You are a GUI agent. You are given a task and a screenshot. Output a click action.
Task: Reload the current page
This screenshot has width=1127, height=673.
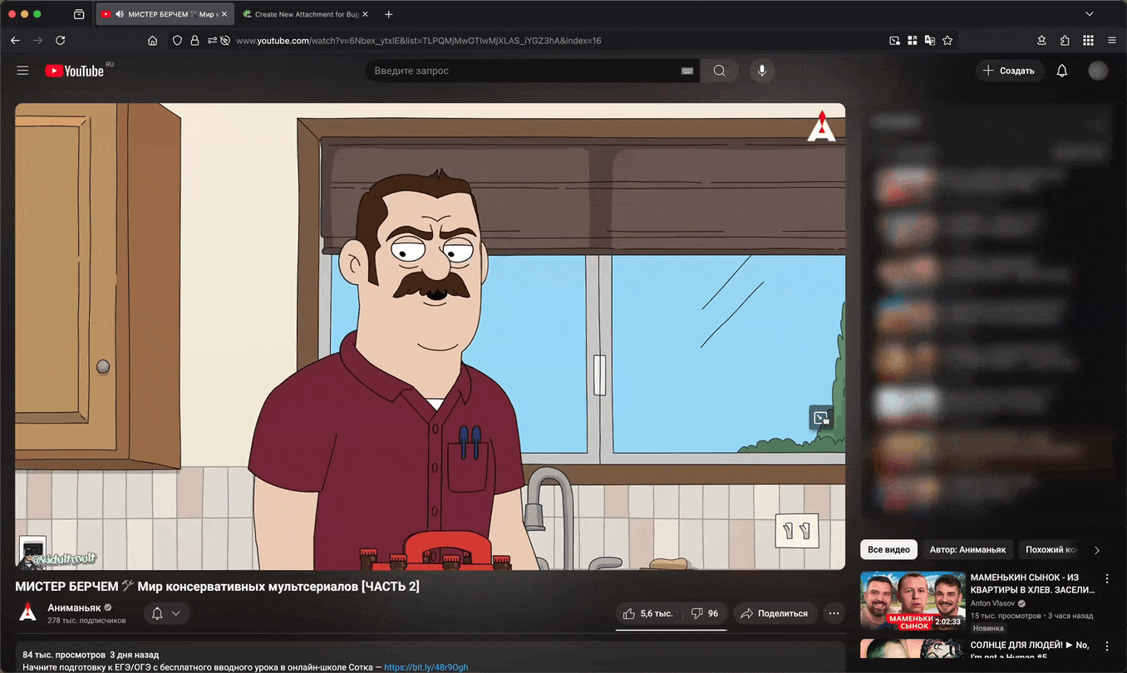coord(60,40)
